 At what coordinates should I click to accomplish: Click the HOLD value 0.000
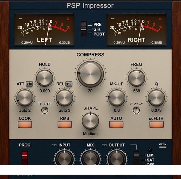point(45,91)
